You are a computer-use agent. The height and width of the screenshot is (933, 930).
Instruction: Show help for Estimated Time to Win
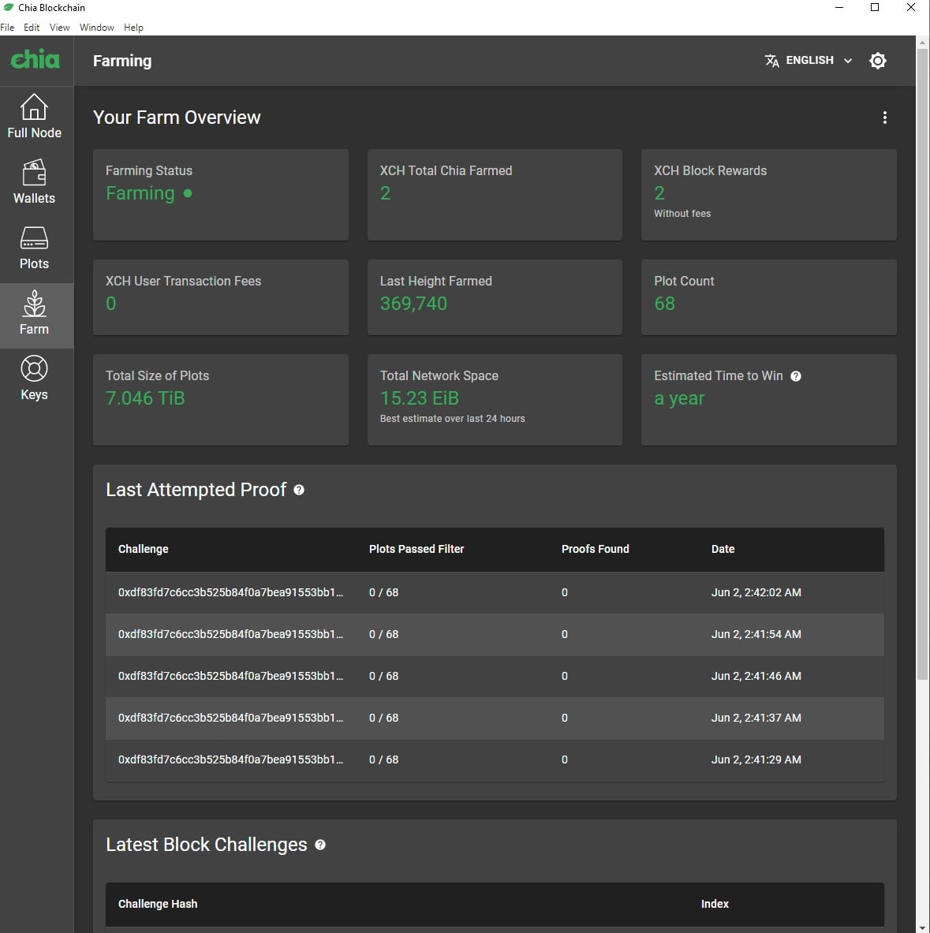(796, 376)
